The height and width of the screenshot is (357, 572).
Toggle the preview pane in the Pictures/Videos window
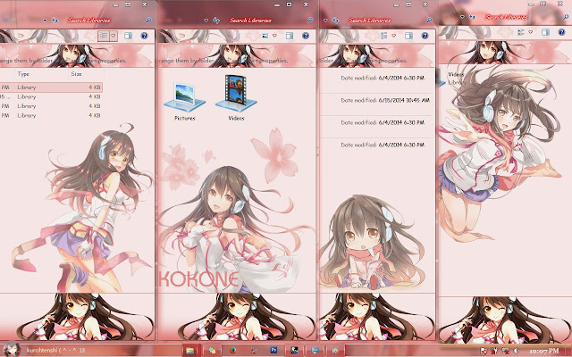(x=290, y=36)
